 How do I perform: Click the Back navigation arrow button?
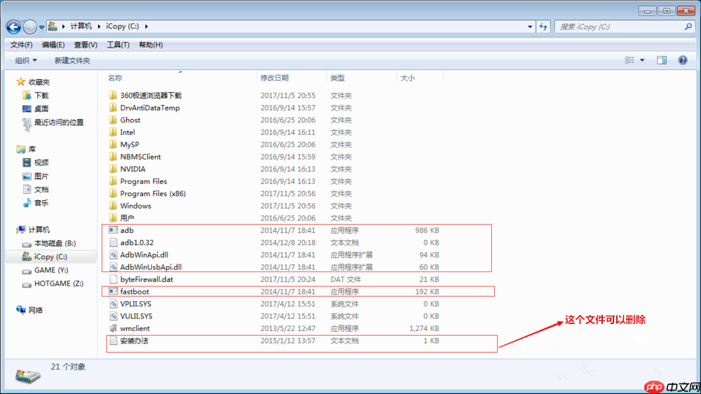[x=13, y=27]
